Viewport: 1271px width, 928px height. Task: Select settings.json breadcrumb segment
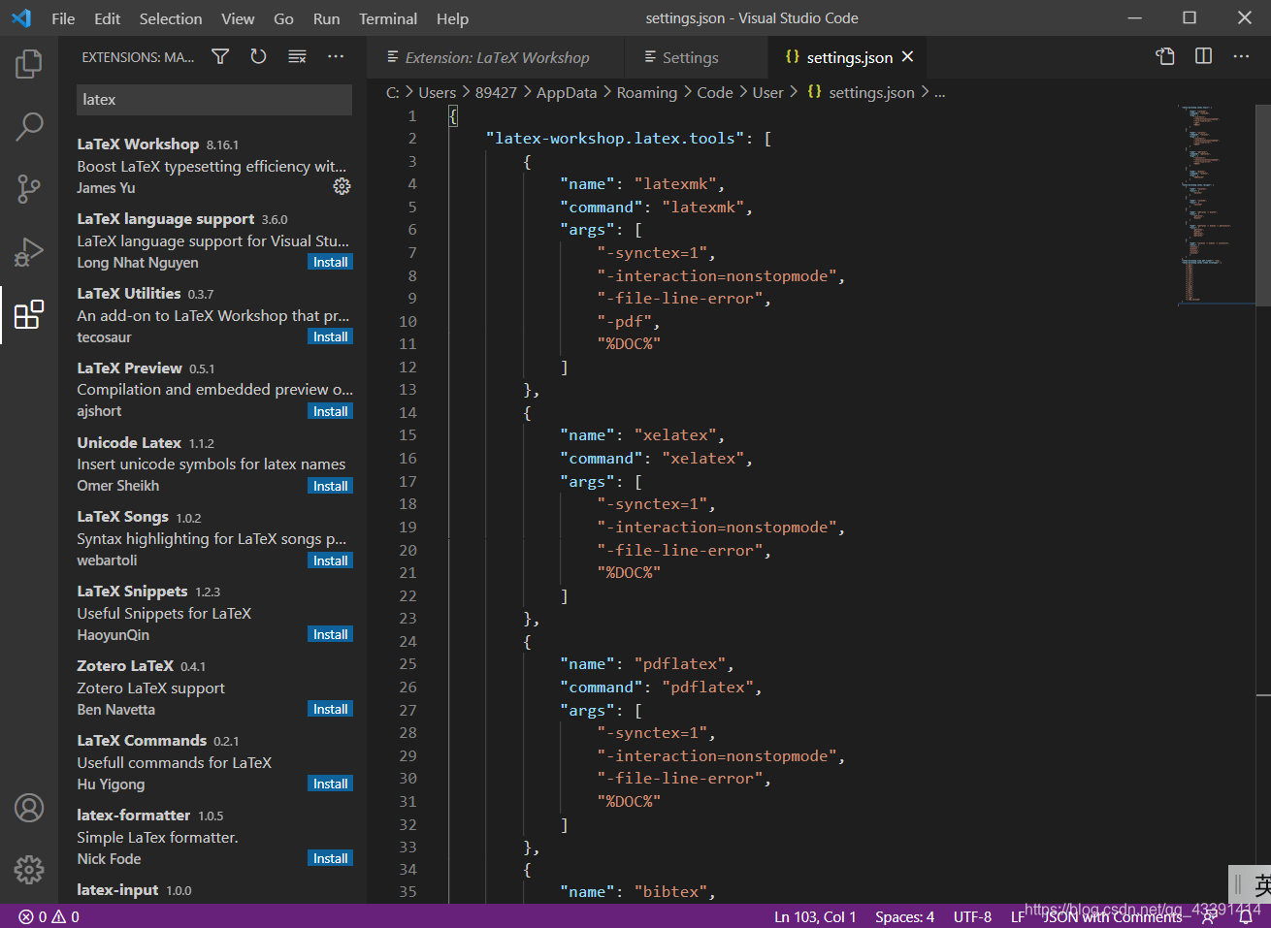point(861,92)
